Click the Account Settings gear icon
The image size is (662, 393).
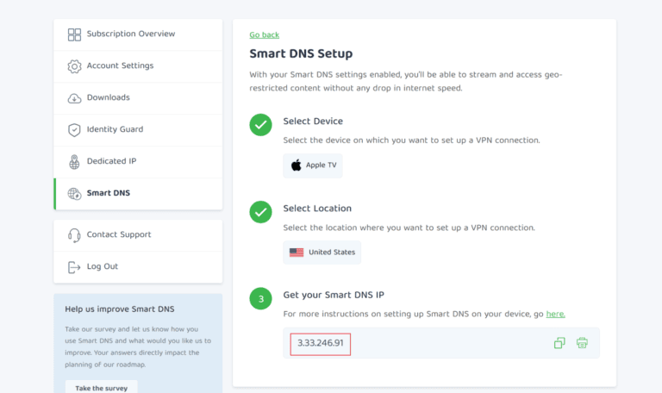click(x=74, y=66)
